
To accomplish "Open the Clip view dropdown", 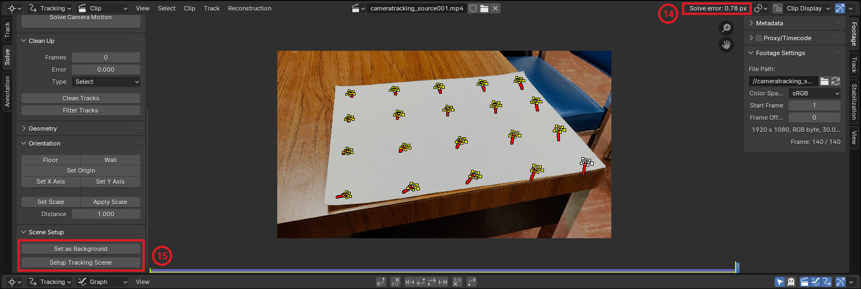I will click(x=102, y=8).
